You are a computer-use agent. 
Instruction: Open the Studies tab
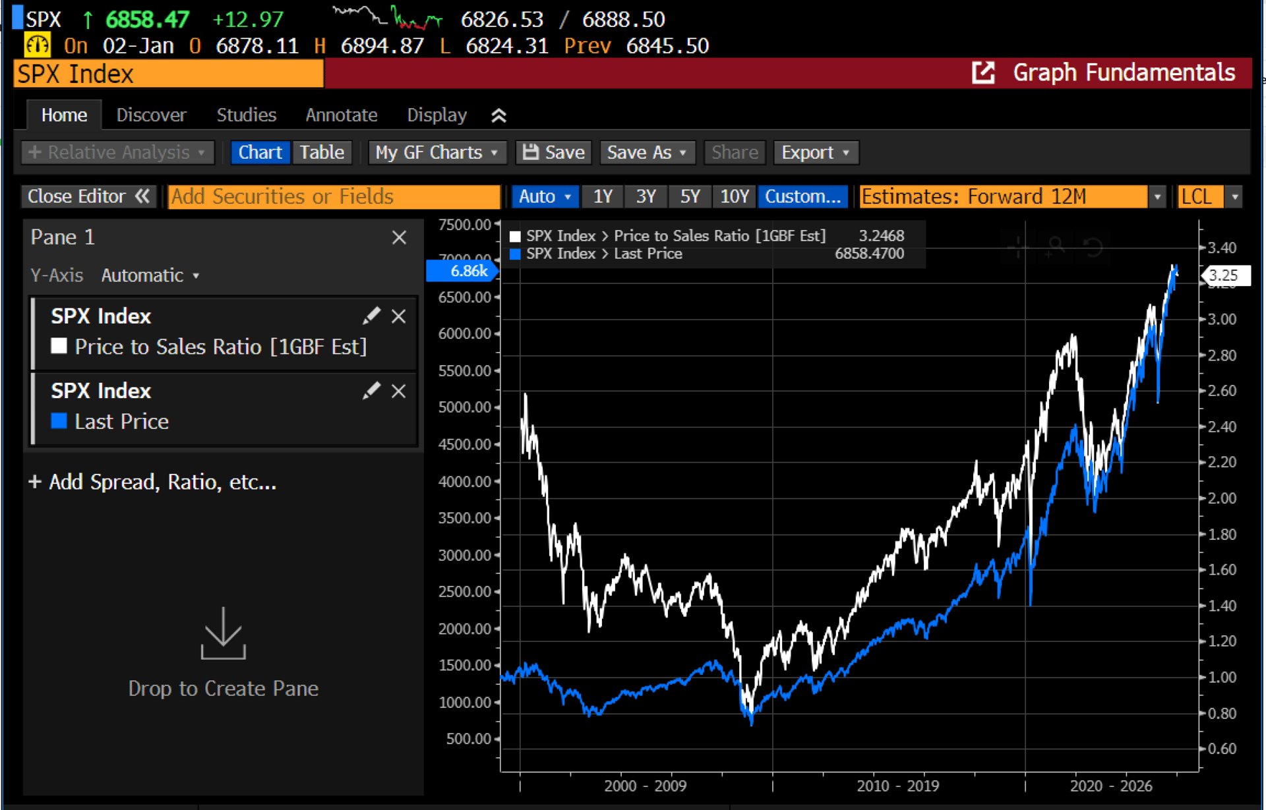(x=246, y=115)
